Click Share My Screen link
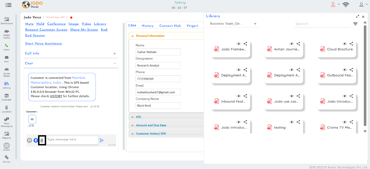Image resolution: width=370 pixels, height=169 pixels. tap(84, 30)
